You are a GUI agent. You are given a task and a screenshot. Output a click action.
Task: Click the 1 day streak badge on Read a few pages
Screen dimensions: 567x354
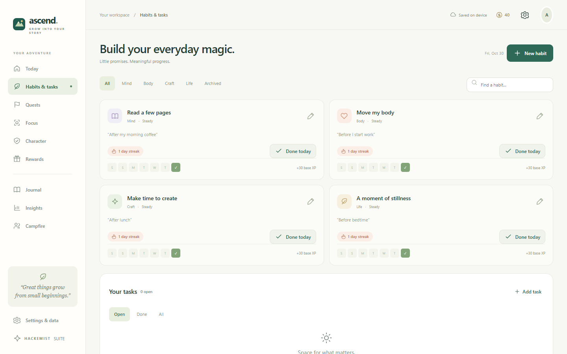pyautogui.click(x=126, y=151)
